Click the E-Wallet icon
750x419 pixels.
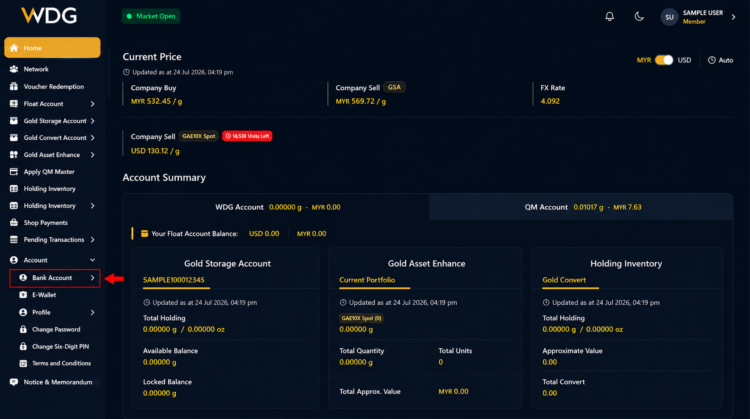pos(23,295)
